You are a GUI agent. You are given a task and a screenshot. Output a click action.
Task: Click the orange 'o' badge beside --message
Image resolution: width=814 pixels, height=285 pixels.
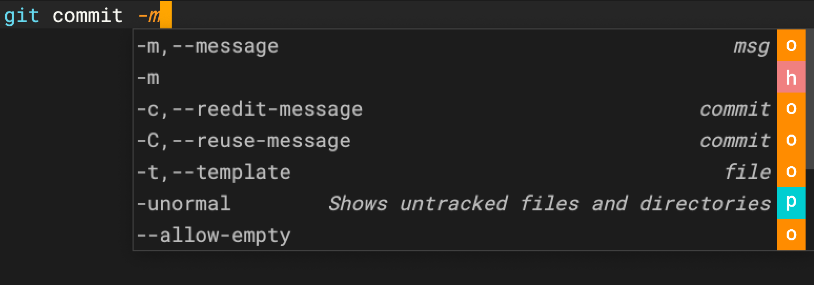[791, 46]
